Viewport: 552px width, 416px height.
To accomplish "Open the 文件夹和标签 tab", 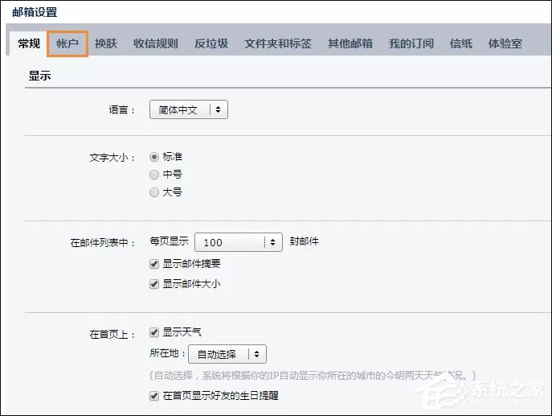I will pyautogui.click(x=278, y=43).
